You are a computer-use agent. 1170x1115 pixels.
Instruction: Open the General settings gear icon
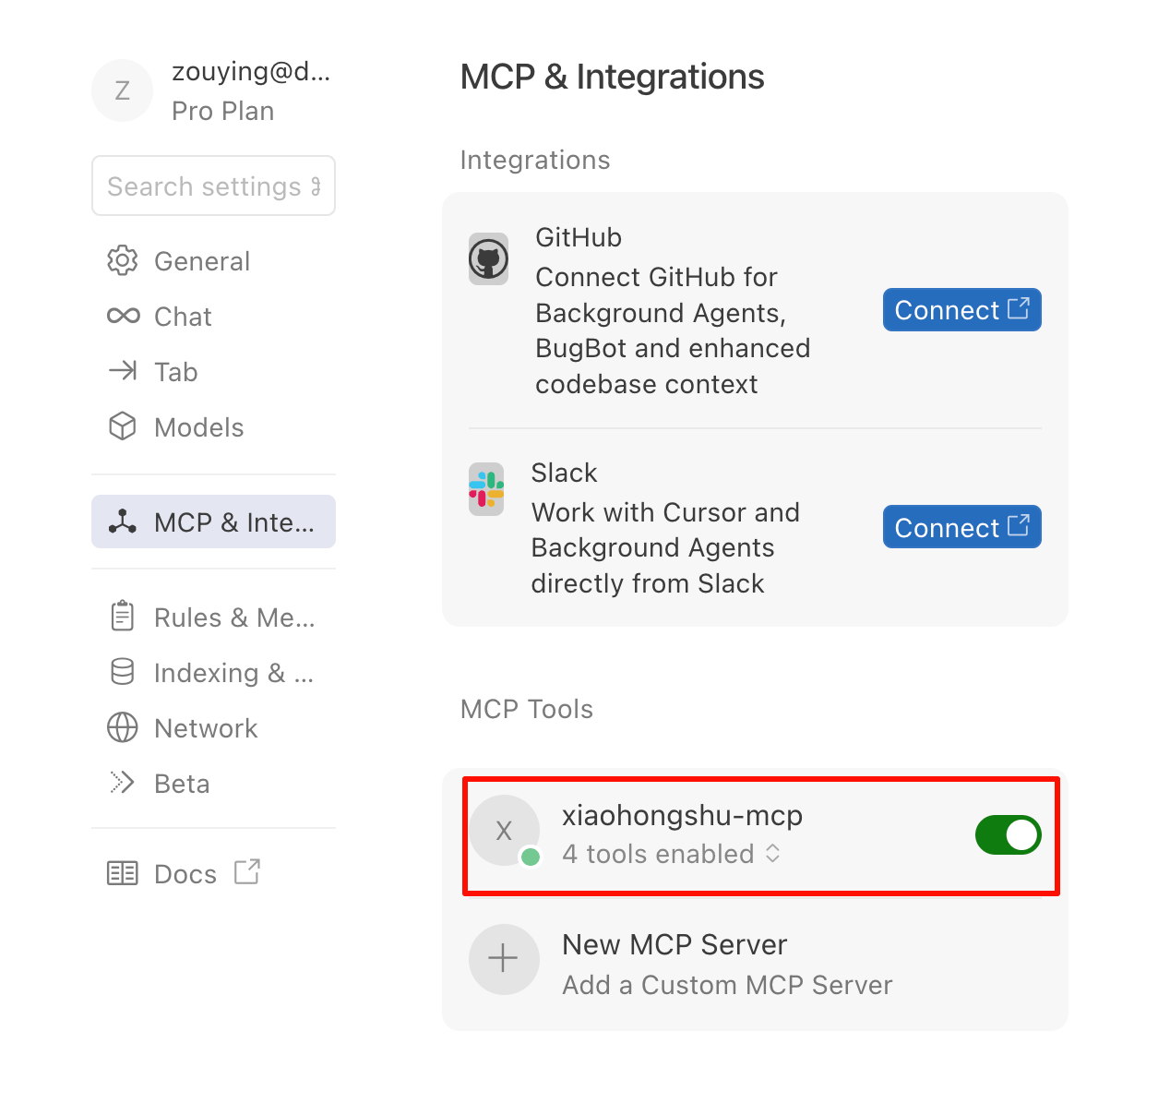122,260
